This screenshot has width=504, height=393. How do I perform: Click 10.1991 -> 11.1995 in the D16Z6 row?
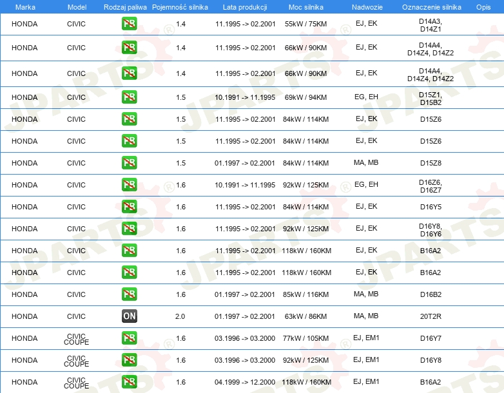click(x=245, y=185)
